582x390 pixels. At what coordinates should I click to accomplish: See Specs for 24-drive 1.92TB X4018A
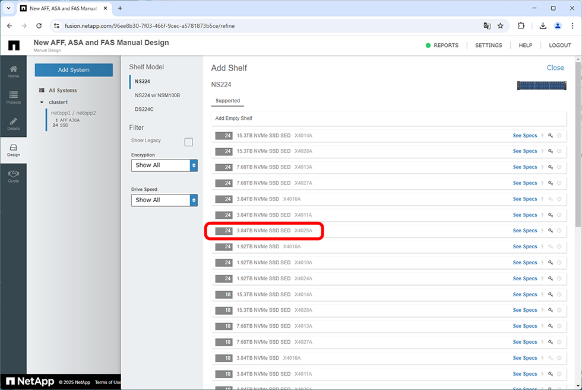(525, 247)
